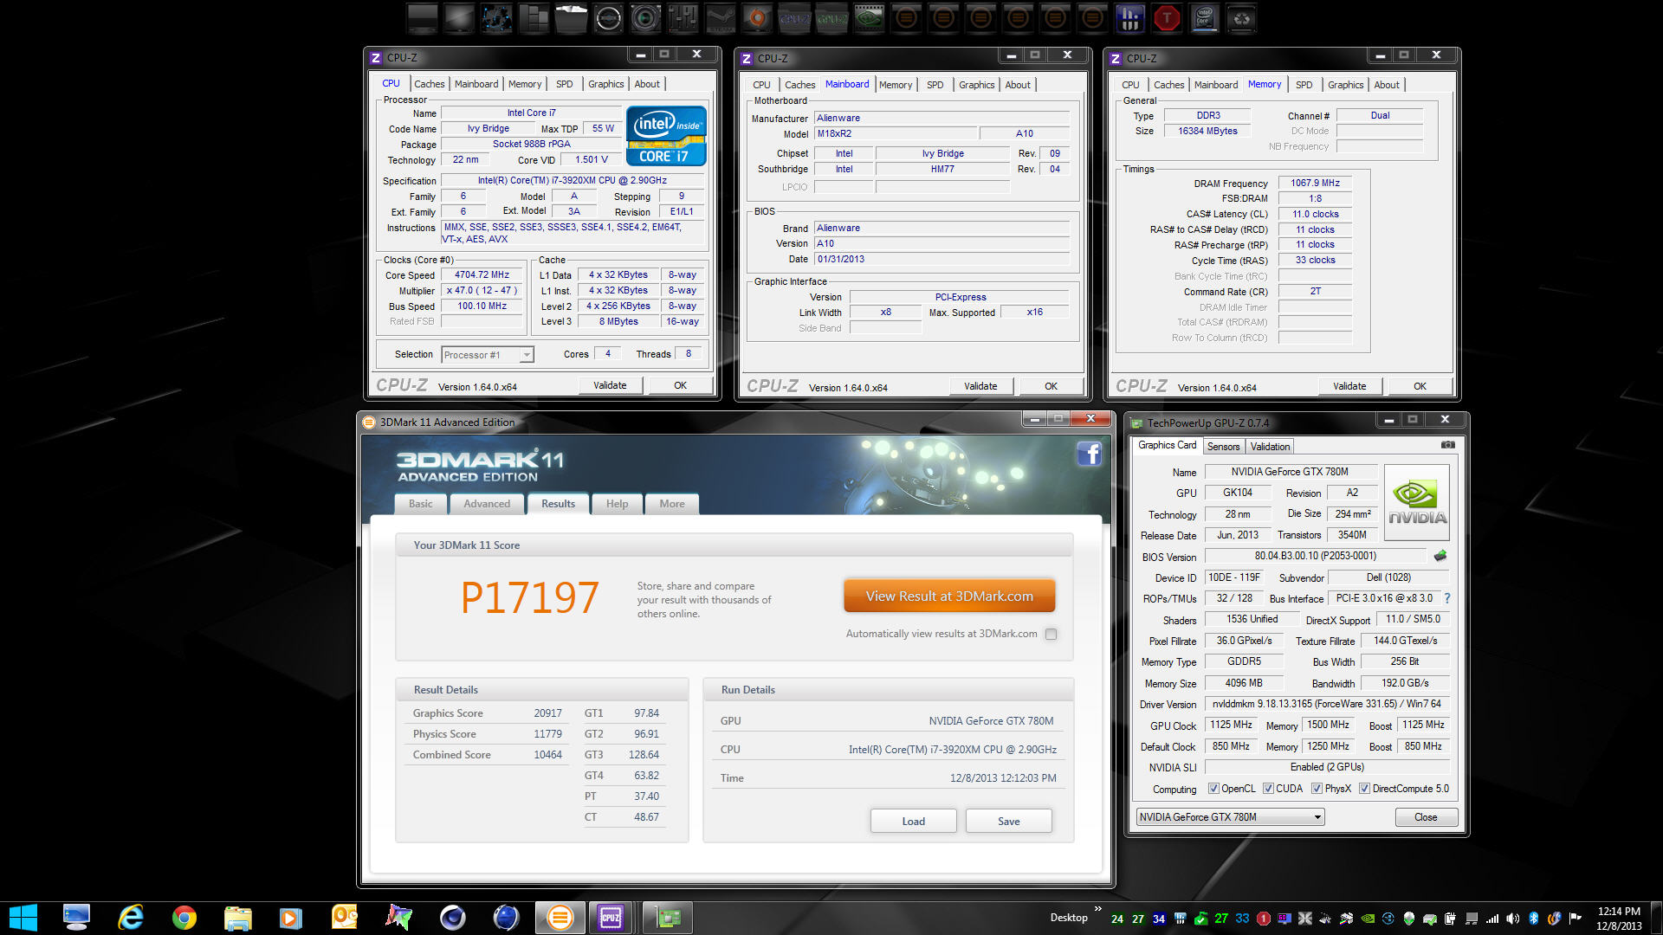Image resolution: width=1663 pixels, height=935 pixels.
Task: Open the red T stop-sign dock icon
Action: click(x=1167, y=18)
